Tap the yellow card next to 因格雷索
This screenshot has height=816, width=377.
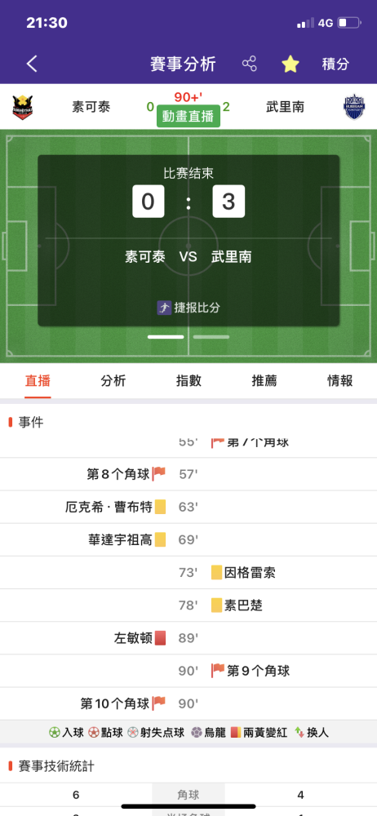(x=216, y=573)
